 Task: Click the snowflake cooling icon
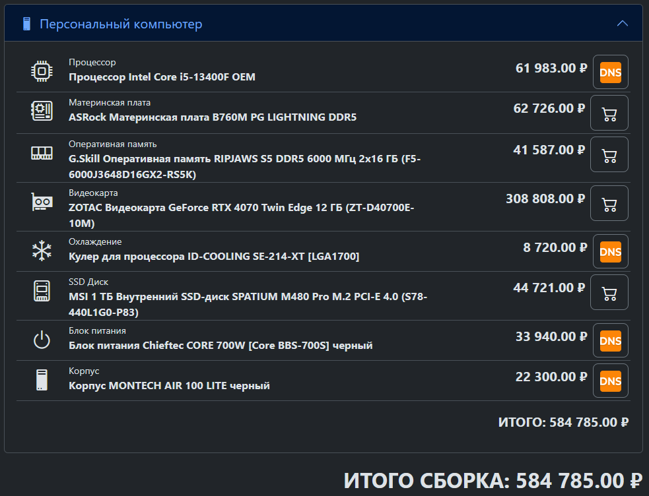click(x=42, y=251)
